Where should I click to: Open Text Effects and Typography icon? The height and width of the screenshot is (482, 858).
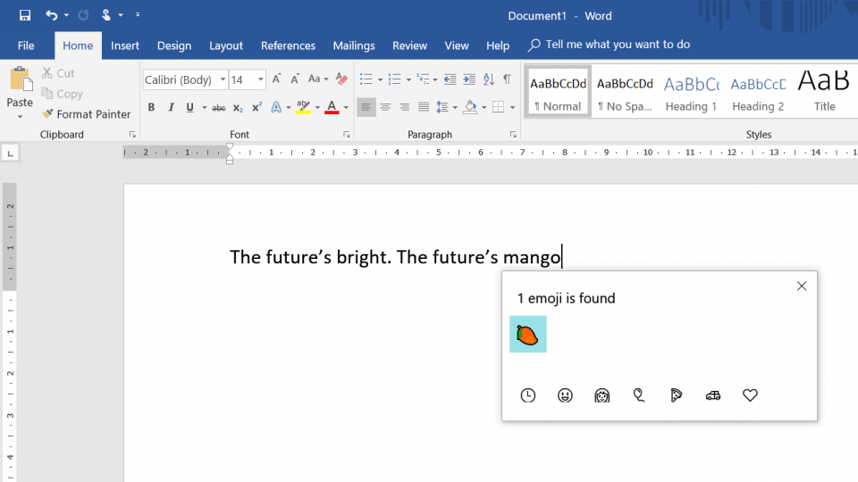[276, 107]
